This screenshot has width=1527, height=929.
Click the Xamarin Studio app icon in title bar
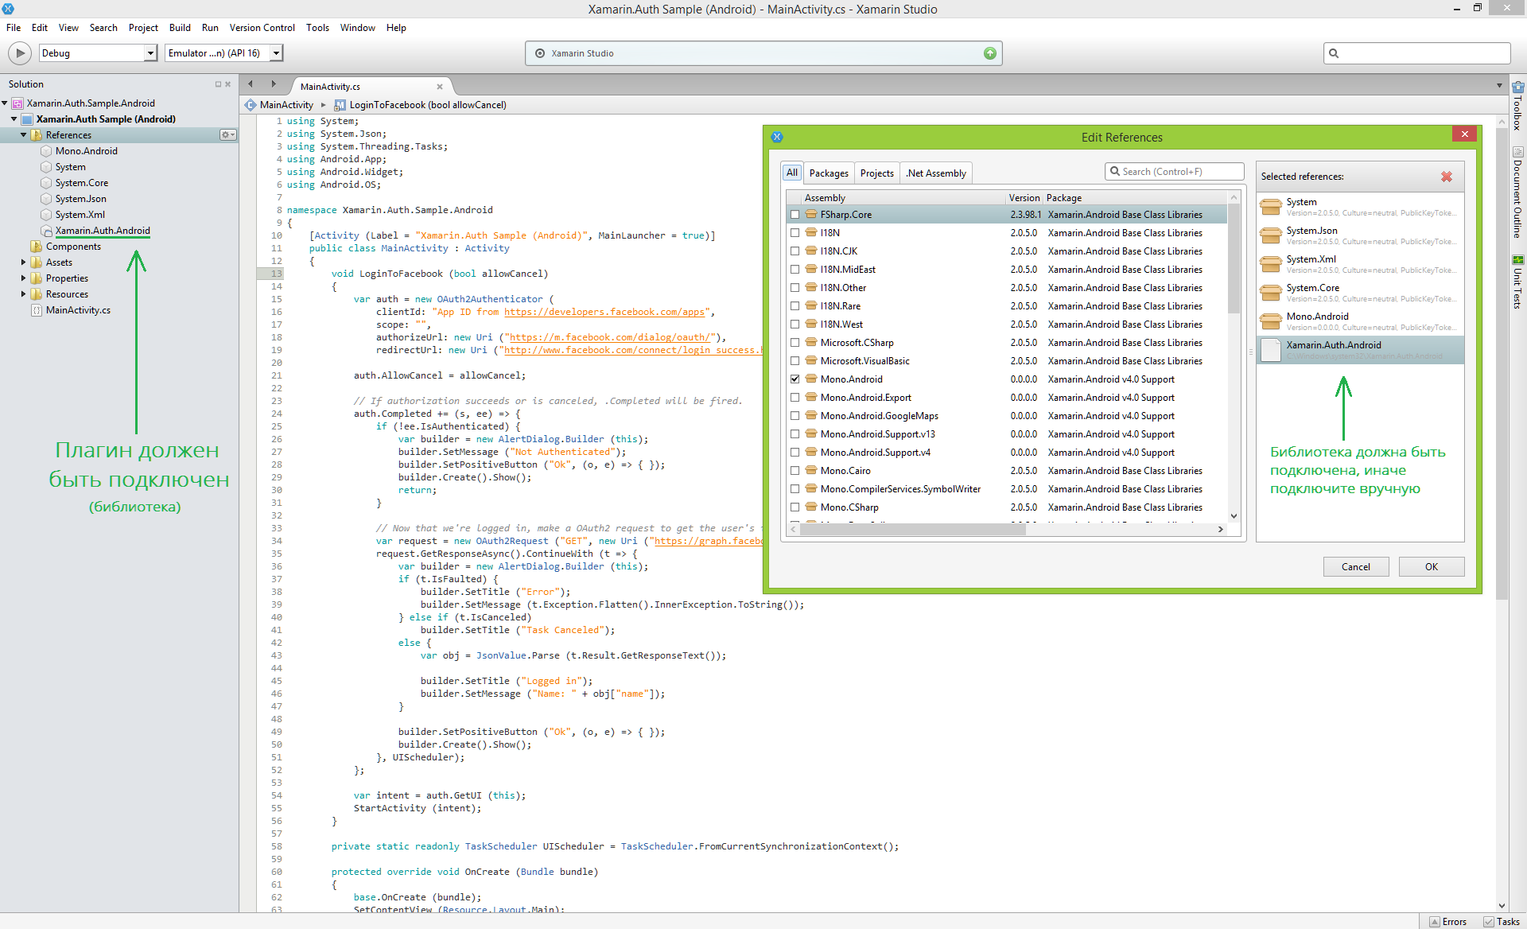pyautogui.click(x=8, y=9)
